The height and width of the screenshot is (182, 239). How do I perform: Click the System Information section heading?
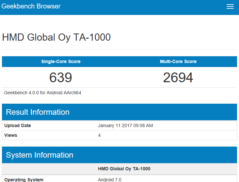click(x=40, y=155)
